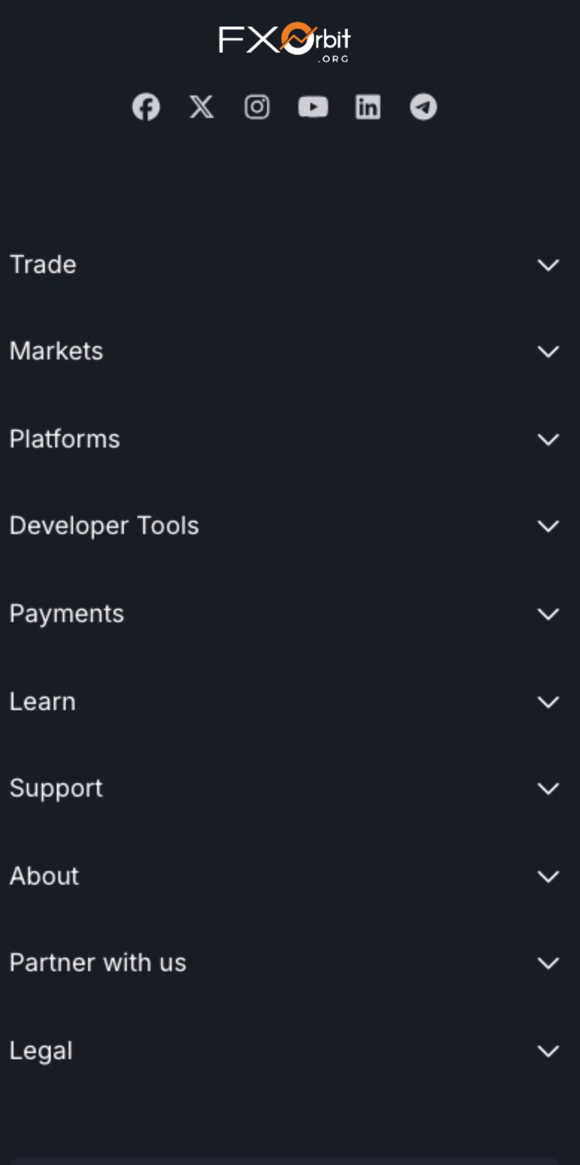Expand the Markets section chevron
Viewport: 580px width, 1165px height.
coord(548,352)
